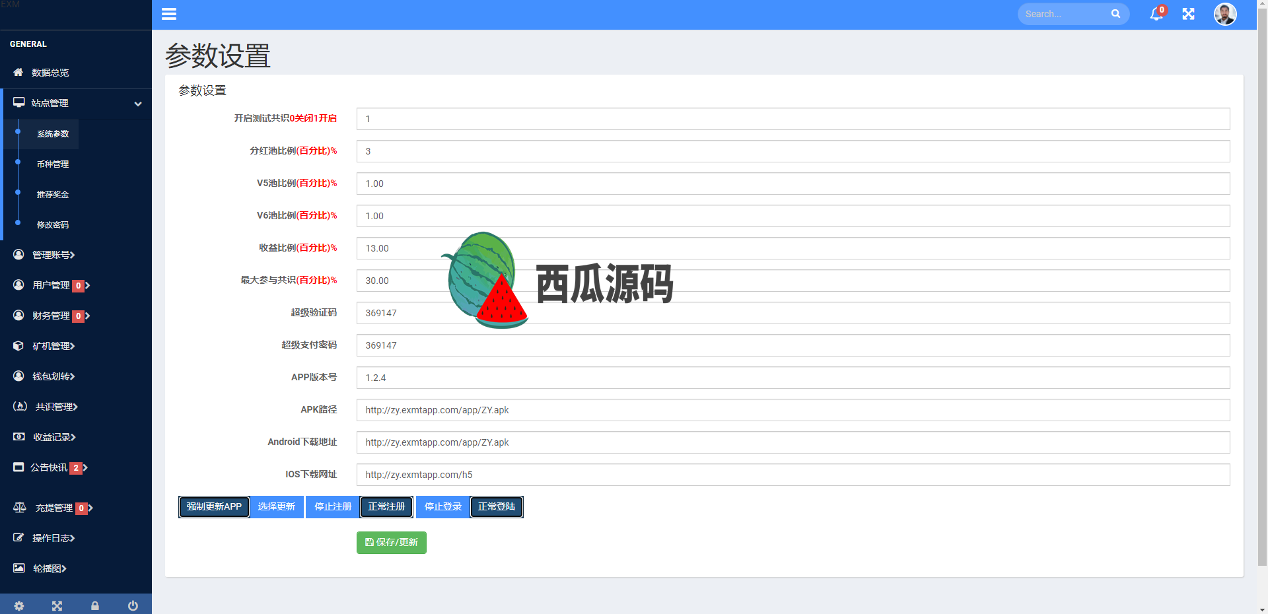The image size is (1268, 614).
Task: Open the user avatar menu
Action: click(1225, 14)
